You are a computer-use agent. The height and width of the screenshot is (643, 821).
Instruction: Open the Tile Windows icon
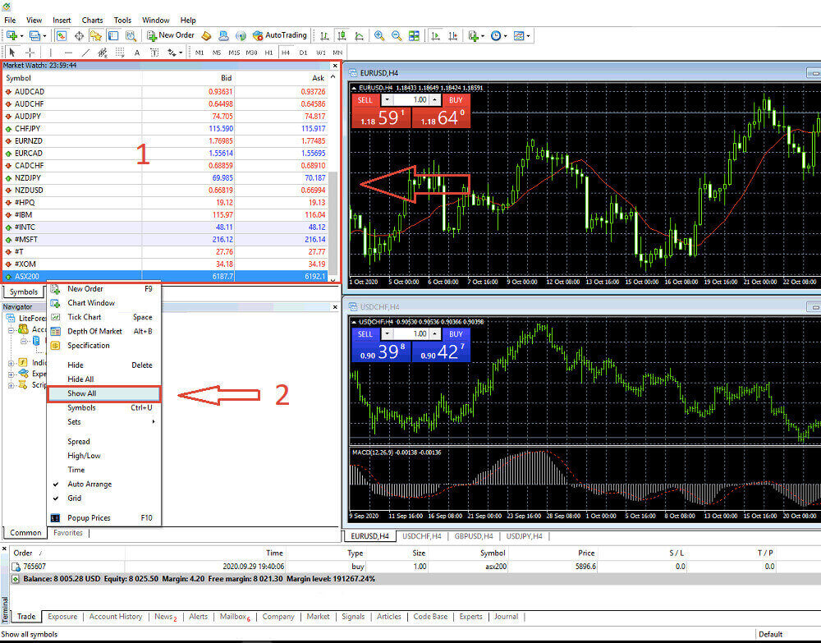tap(415, 36)
